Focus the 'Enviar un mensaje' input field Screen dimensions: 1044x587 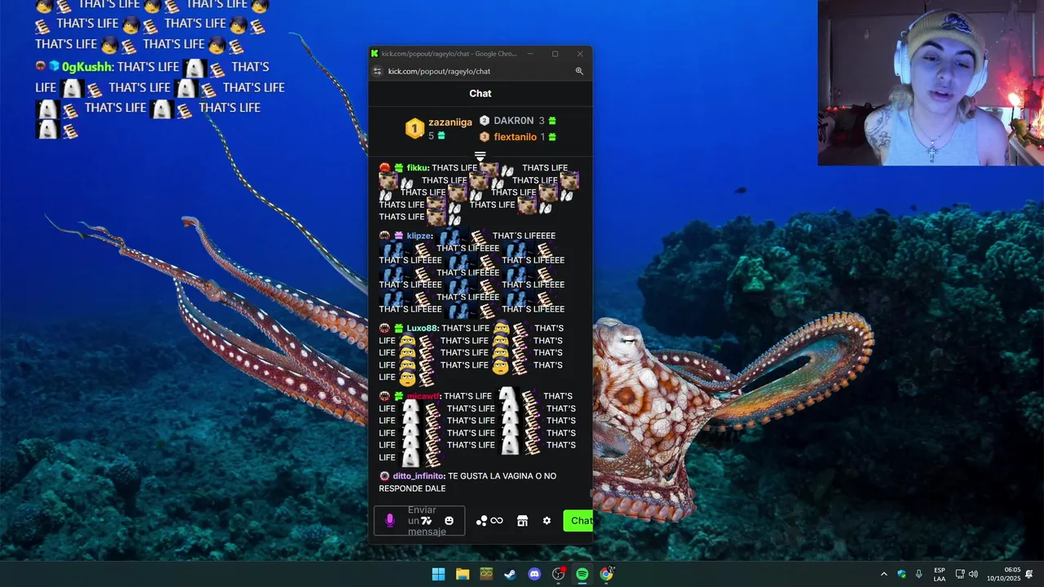pyautogui.click(x=419, y=521)
